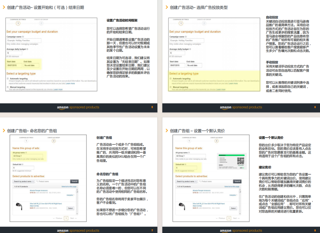
Task: Open No end date field on slide 5
Action: click(x=31, y=65)
